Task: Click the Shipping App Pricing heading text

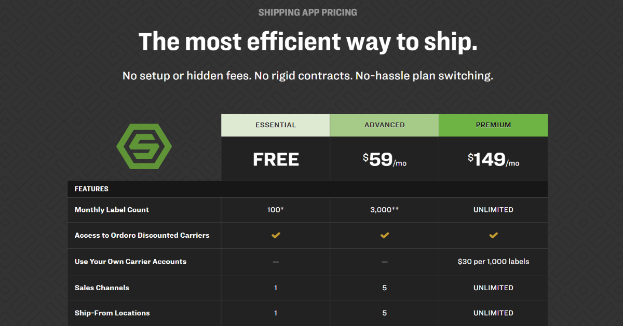Action: click(x=308, y=12)
